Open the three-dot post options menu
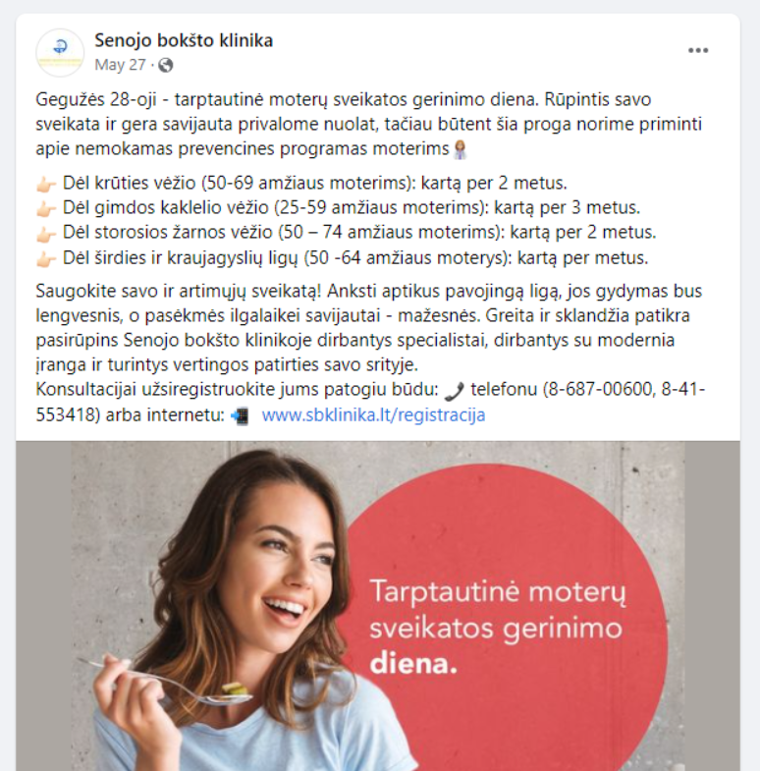The height and width of the screenshot is (771, 760). [x=697, y=51]
